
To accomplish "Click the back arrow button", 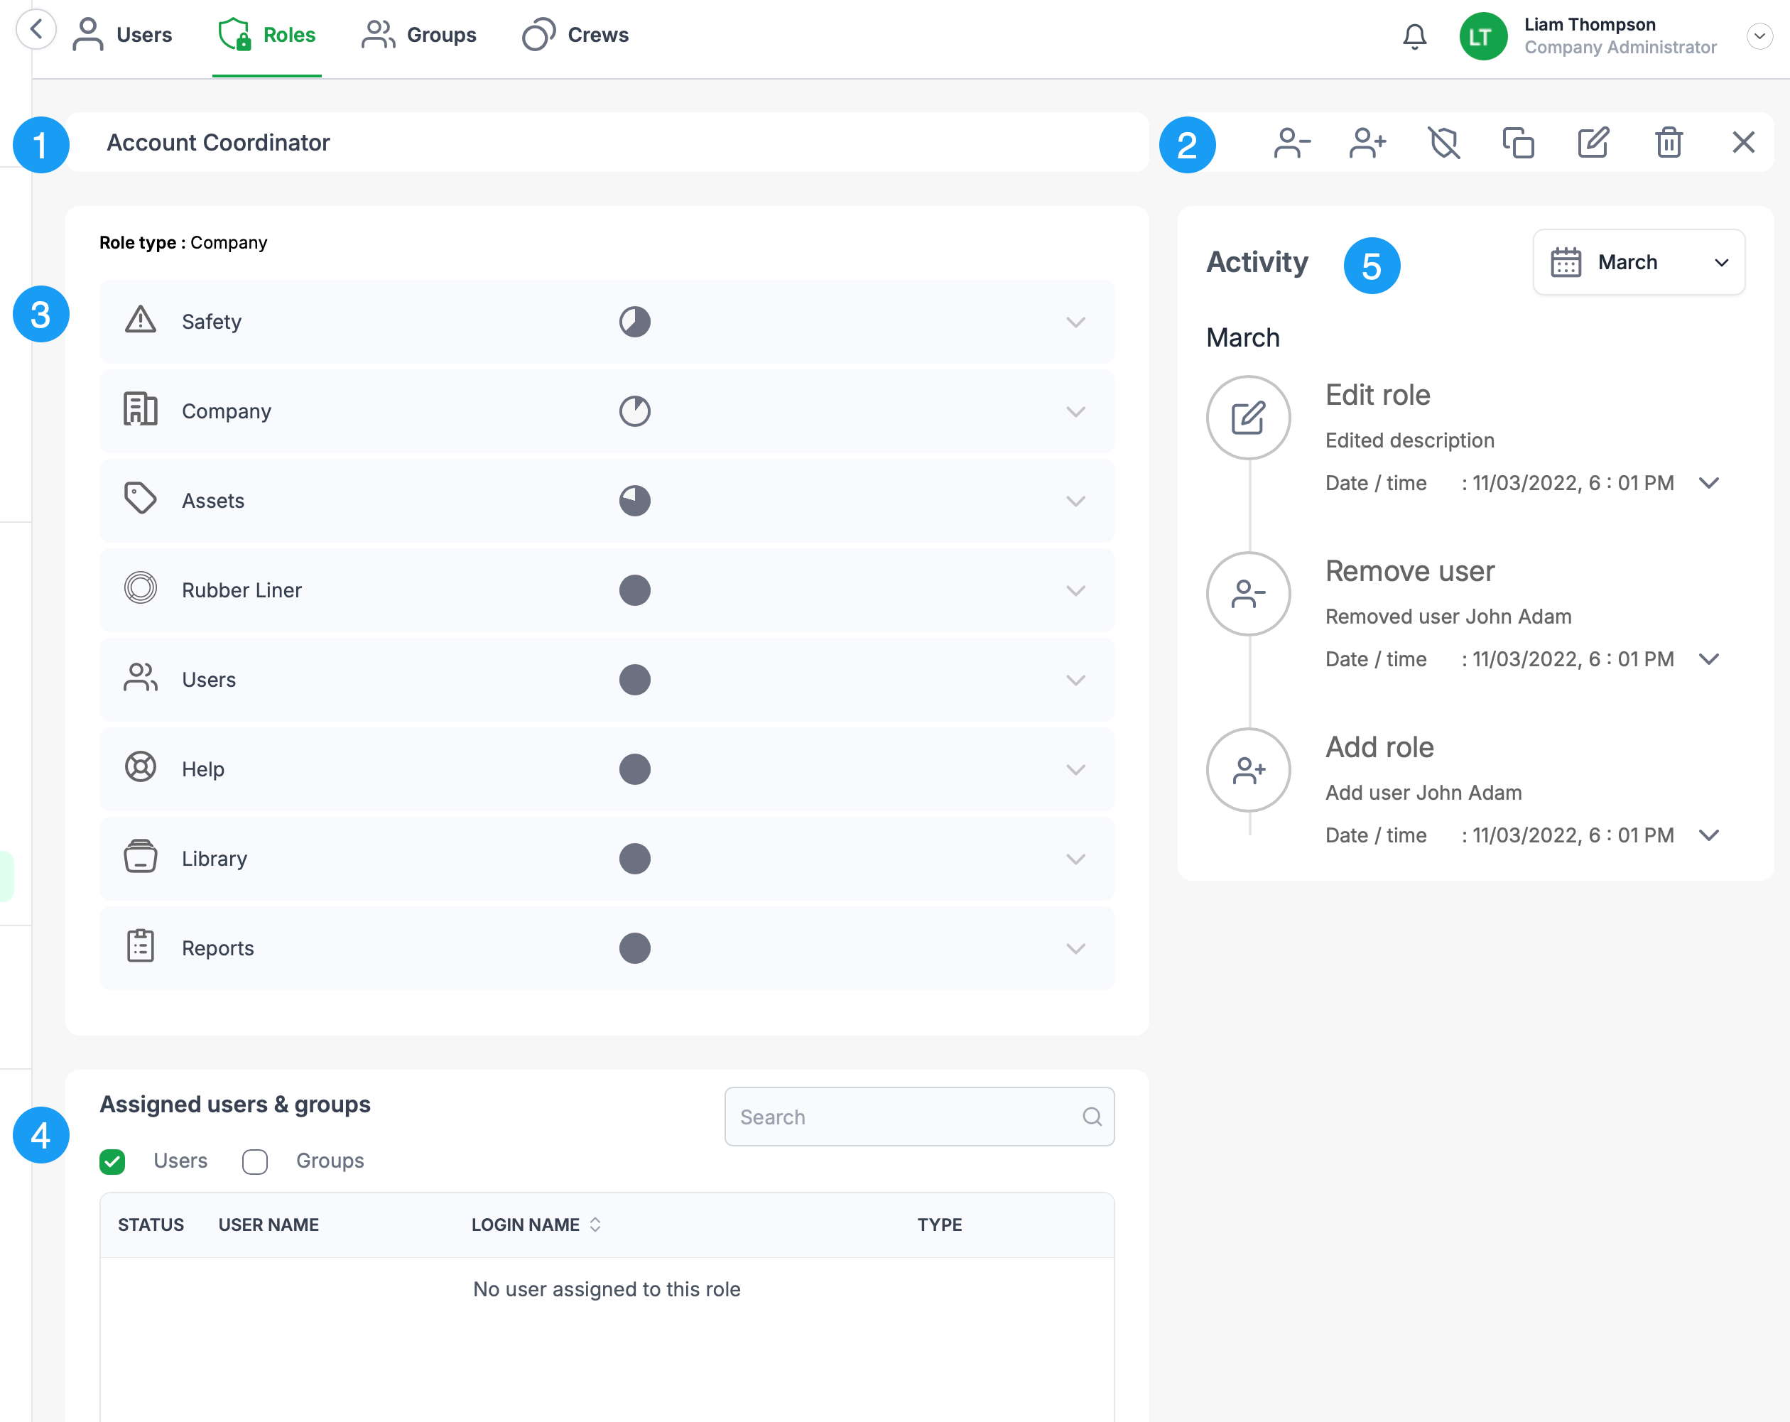I will [36, 31].
